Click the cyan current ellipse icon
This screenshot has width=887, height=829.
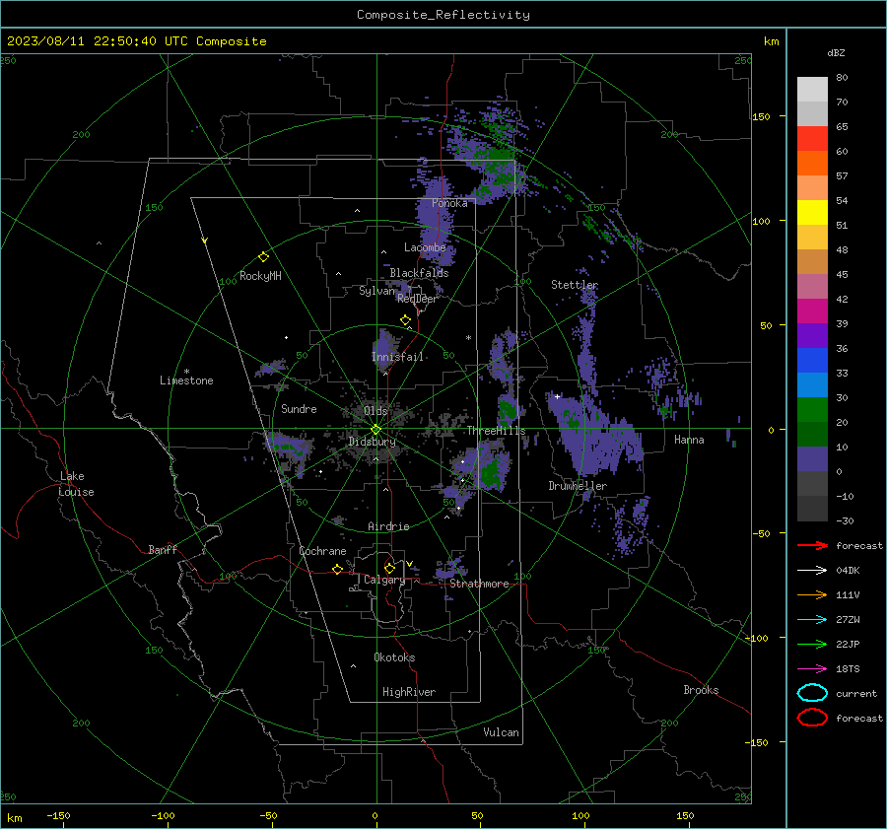tap(812, 693)
